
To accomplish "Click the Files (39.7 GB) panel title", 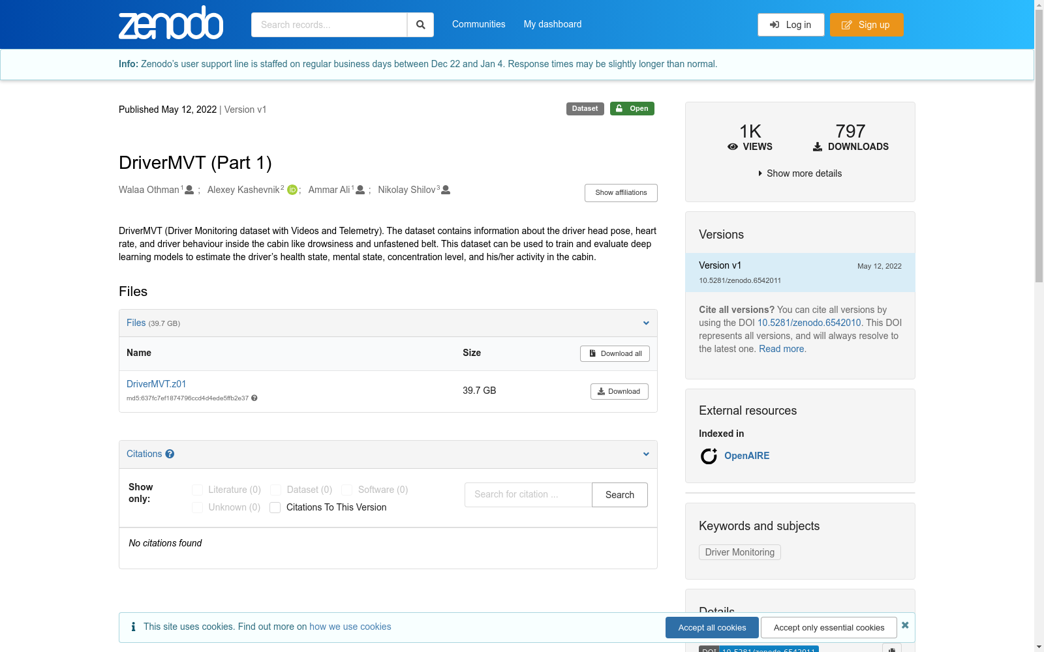I will pyautogui.click(x=153, y=323).
